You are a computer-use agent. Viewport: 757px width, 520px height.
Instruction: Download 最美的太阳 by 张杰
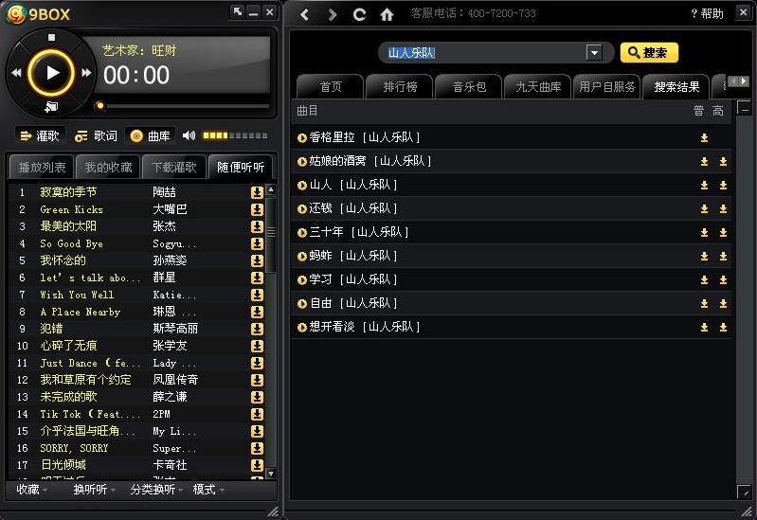coord(257,226)
